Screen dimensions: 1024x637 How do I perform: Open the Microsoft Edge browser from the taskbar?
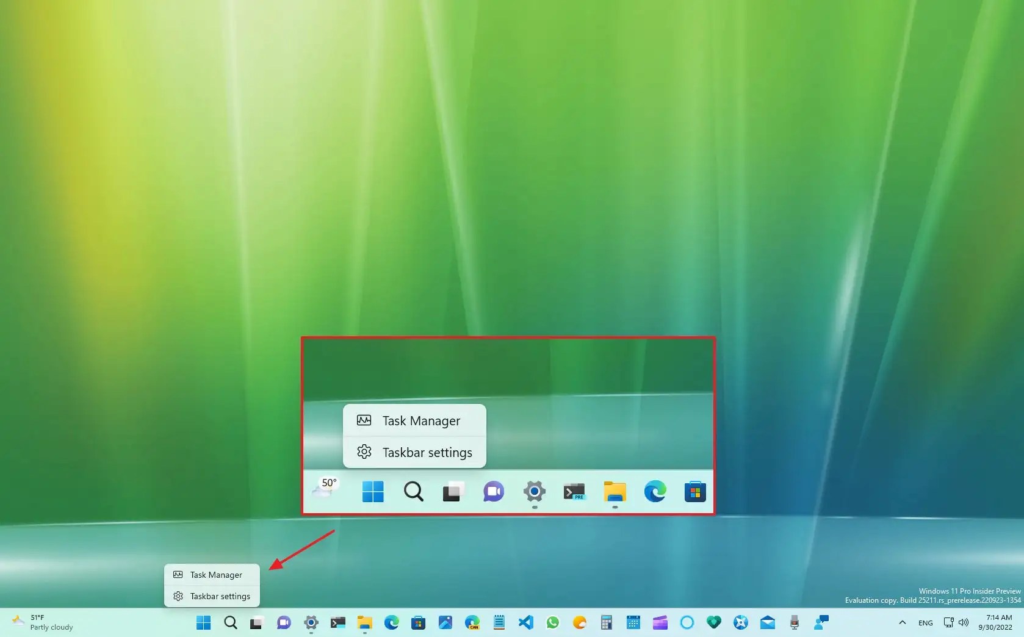(391, 623)
